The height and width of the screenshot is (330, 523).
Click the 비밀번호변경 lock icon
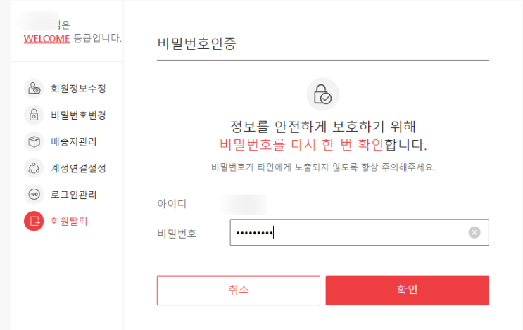(x=34, y=115)
